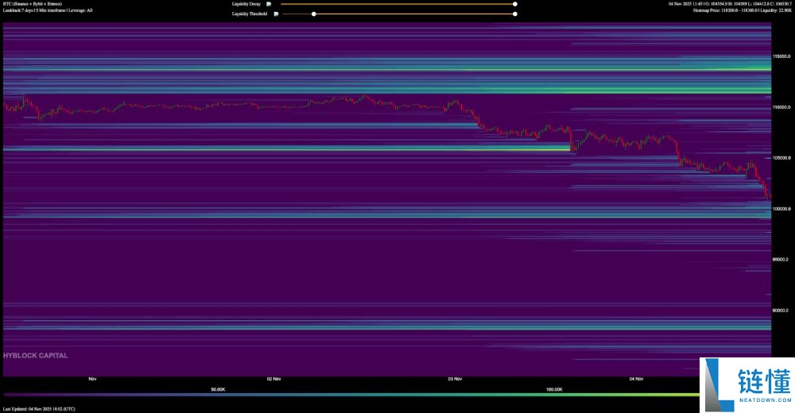Click the right handle of Liquidity Threshold slider

pos(514,14)
